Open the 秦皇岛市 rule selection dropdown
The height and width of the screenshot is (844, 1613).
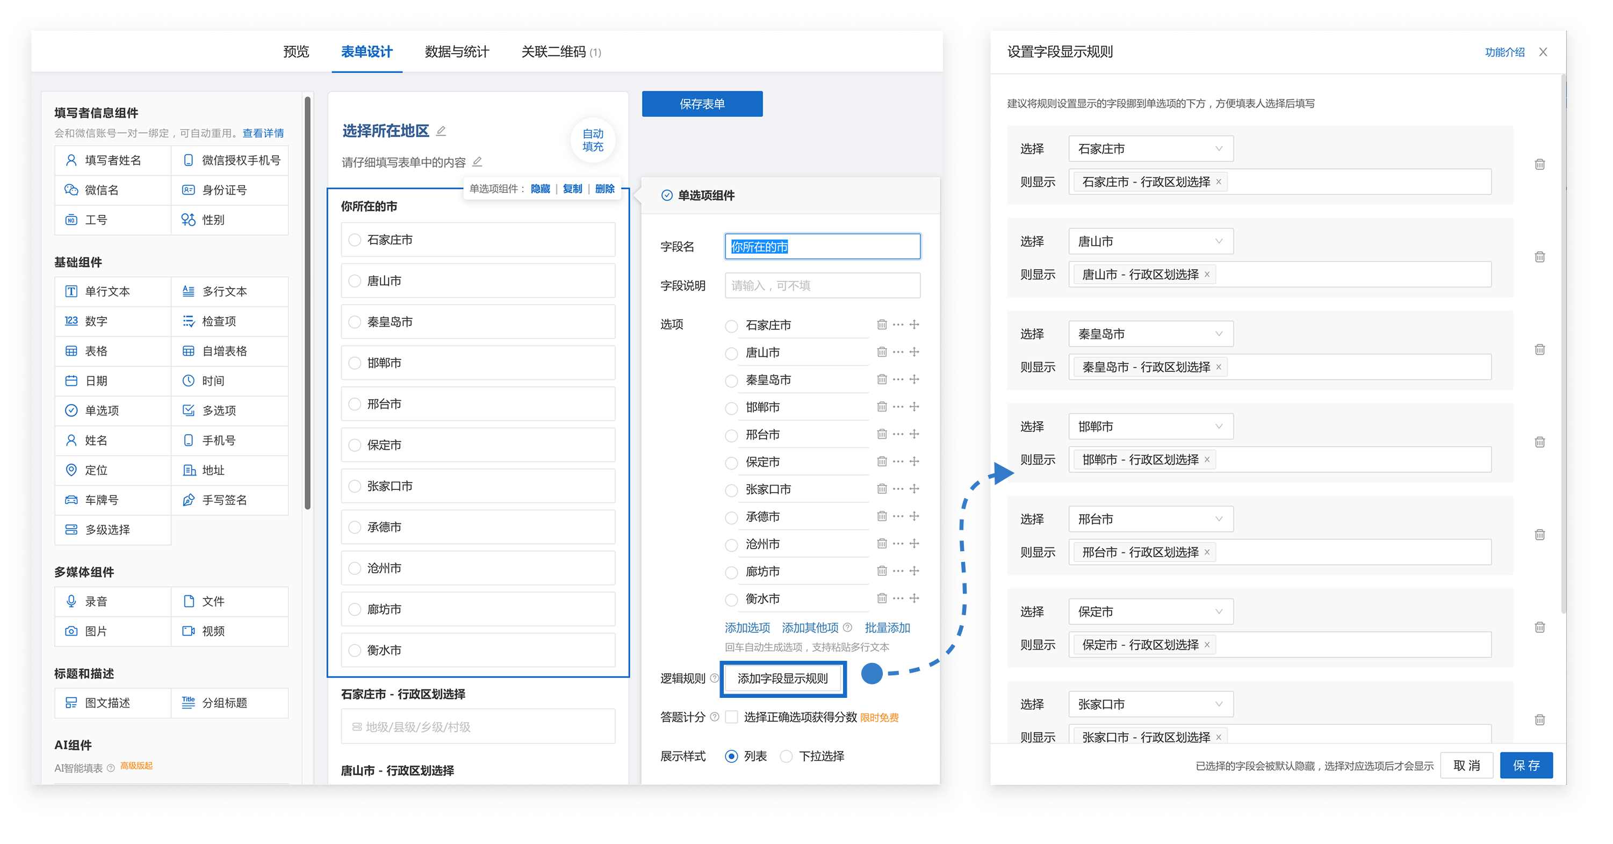[1150, 334]
